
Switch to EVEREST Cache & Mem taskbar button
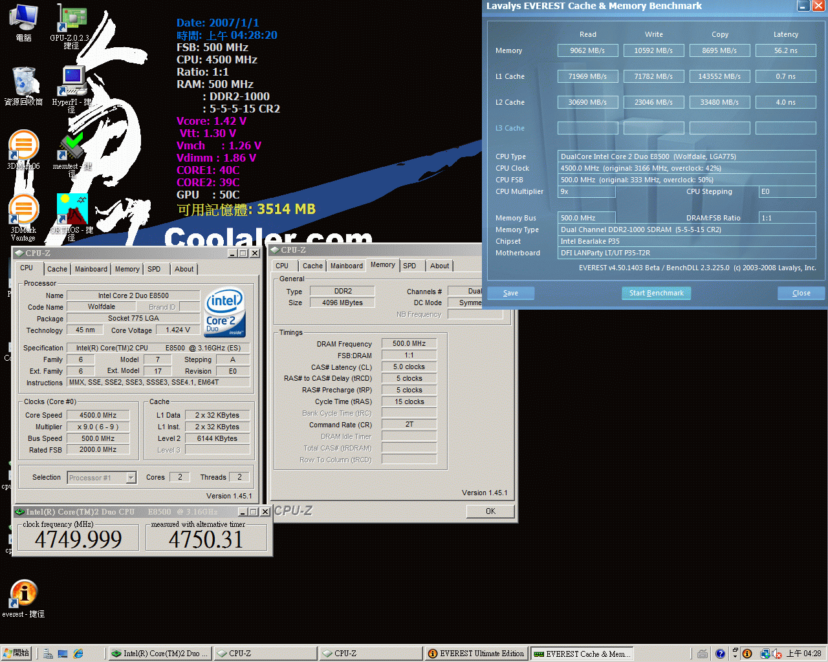click(582, 654)
